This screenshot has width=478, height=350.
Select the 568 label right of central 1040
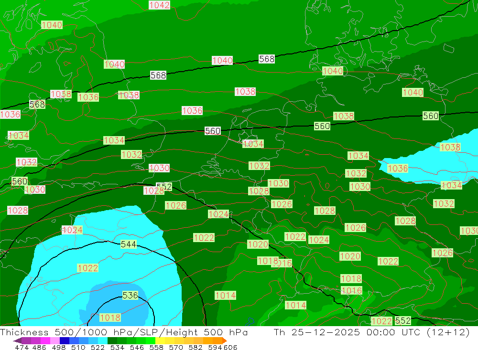(267, 59)
